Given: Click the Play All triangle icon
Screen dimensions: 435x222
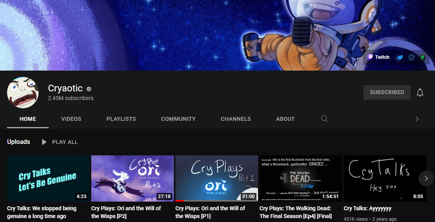Looking at the screenshot, I should (x=44, y=142).
